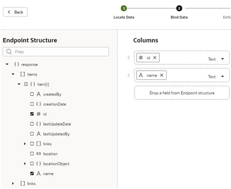Select the location field label
Image resolution: width=231 pixels, height=189 pixels.
pyautogui.click(x=50, y=154)
